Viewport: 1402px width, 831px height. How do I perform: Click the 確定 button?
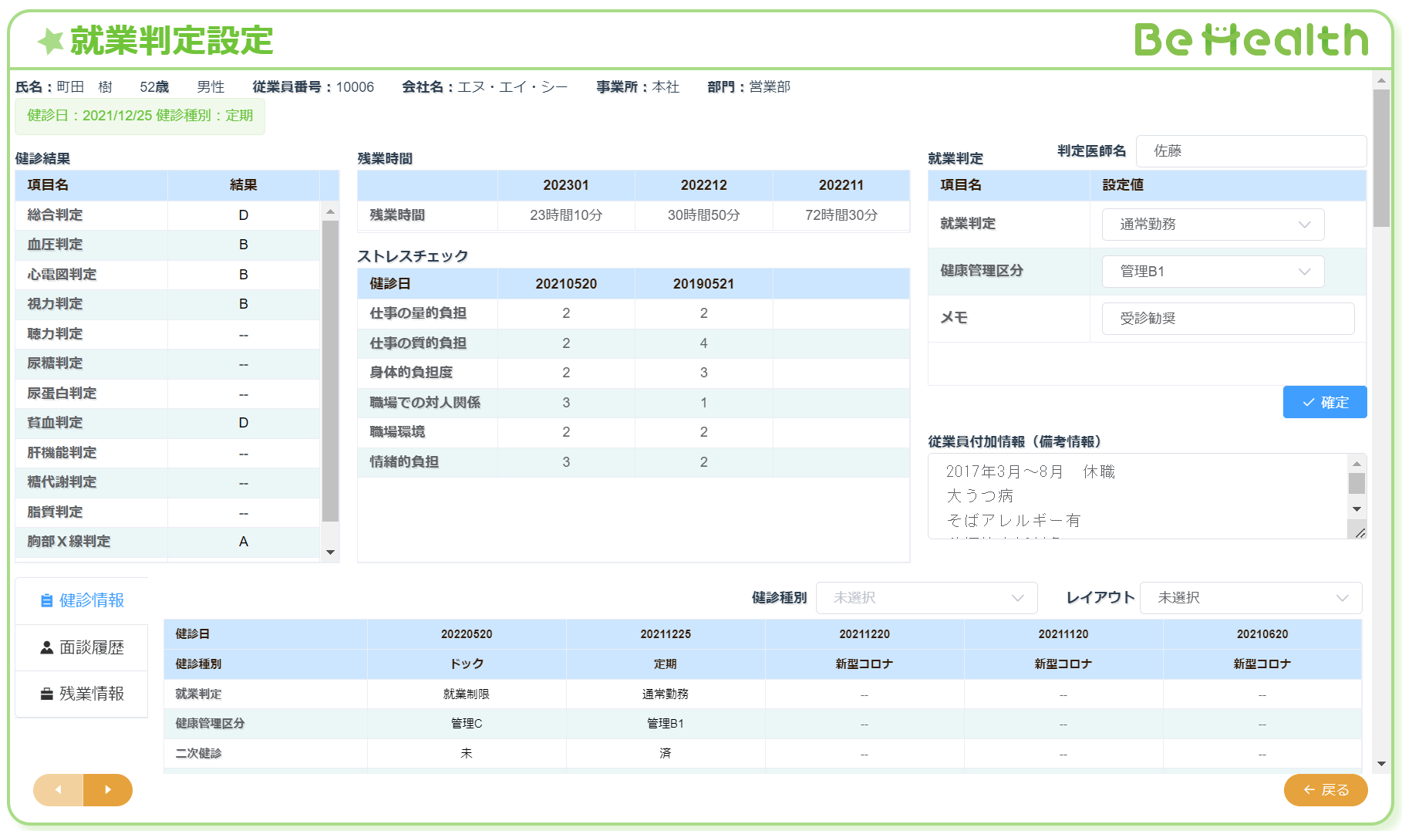pos(1325,402)
